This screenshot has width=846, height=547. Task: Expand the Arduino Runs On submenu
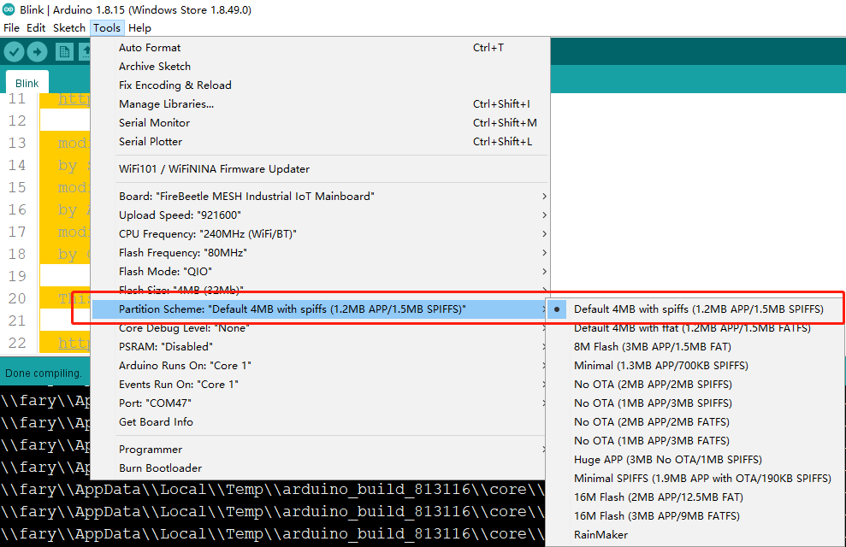pos(321,366)
